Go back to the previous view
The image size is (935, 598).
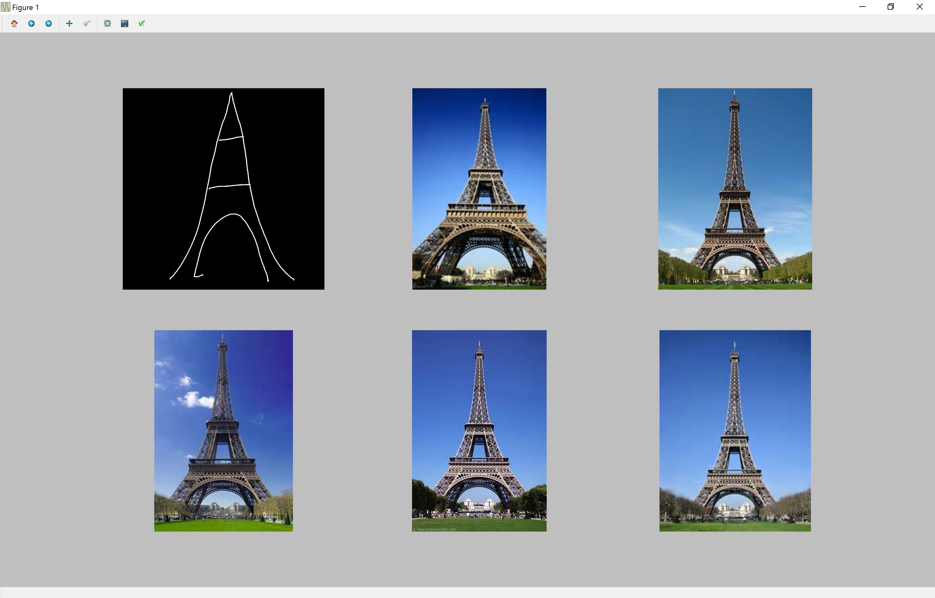click(31, 24)
